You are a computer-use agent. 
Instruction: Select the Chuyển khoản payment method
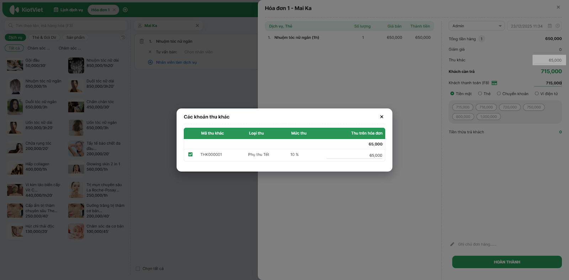[512, 94]
